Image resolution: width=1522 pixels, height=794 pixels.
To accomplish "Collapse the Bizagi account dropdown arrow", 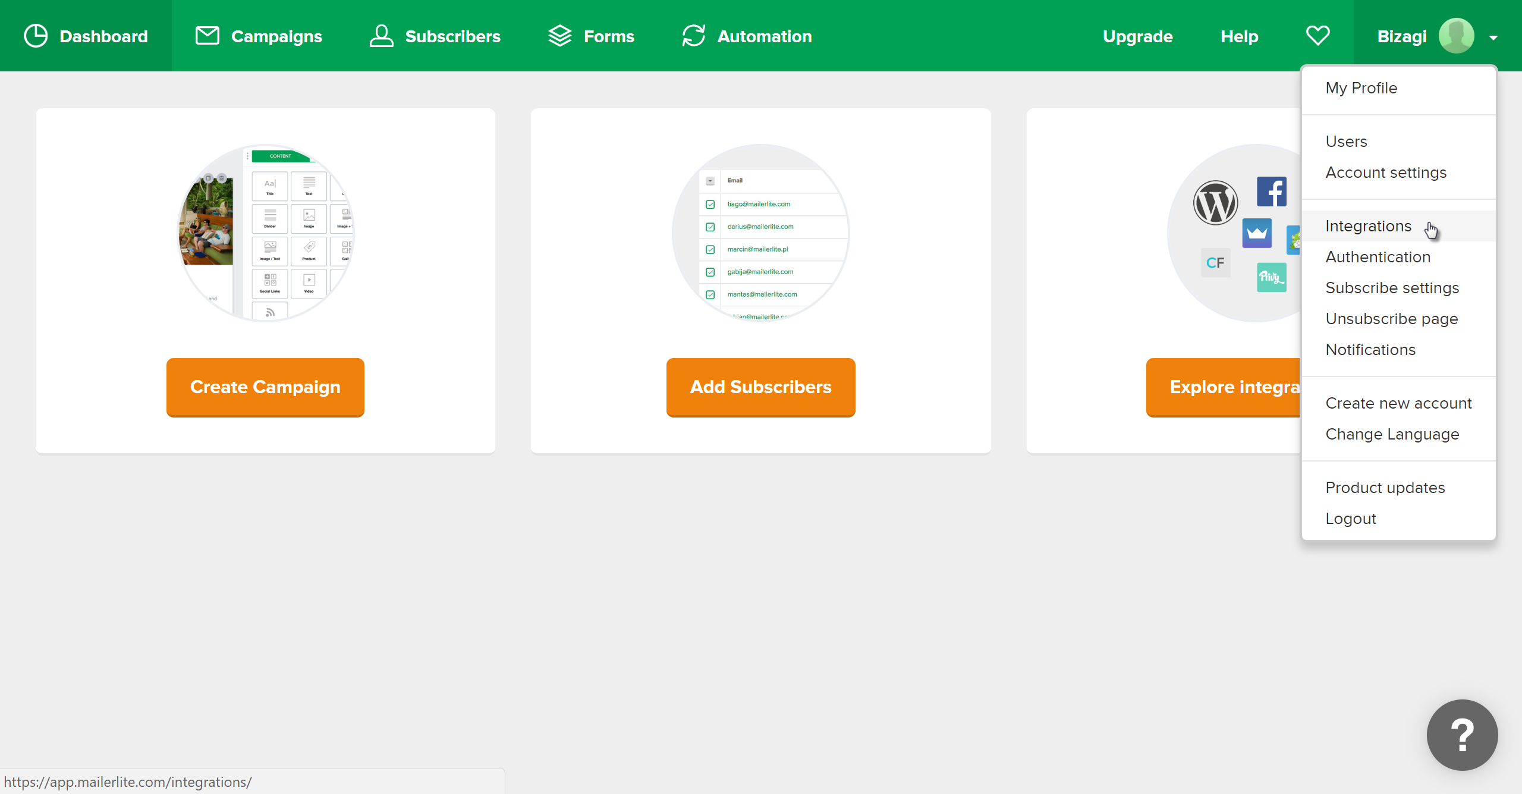I will pyautogui.click(x=1493, y=37).
